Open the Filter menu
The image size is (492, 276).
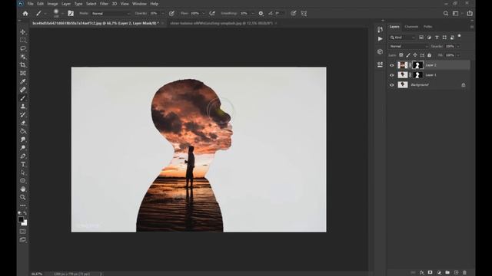pyautogui.click(x=104, y=4)
